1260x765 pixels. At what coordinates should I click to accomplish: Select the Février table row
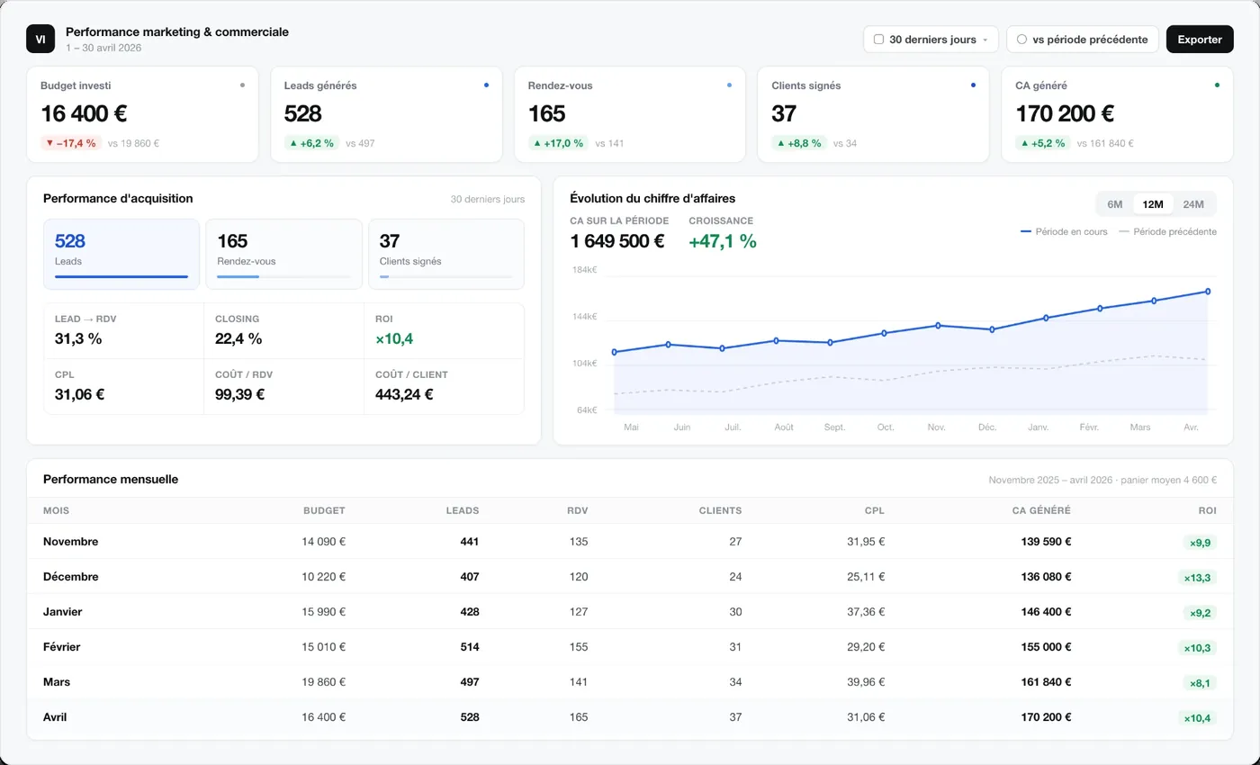click(x=630, y=647)
